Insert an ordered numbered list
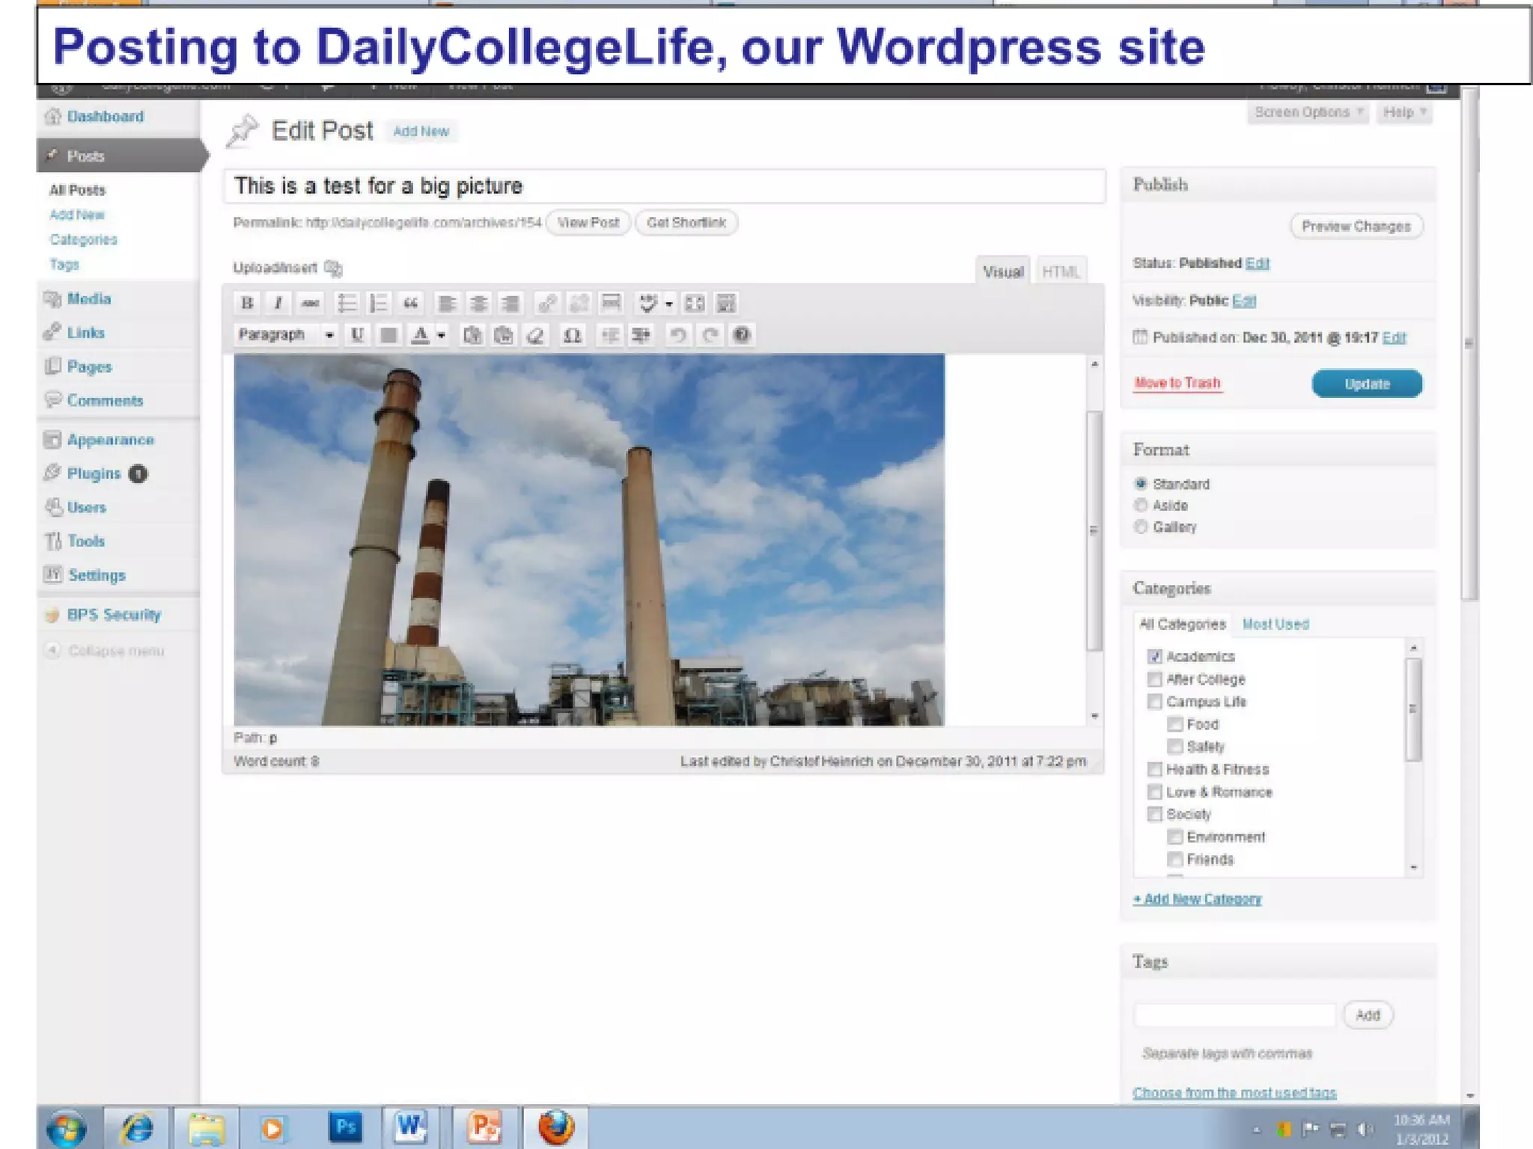 (378, 303)
